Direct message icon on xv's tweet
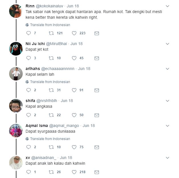Viewport: 179px width, 178px height. tap(97, 172)
